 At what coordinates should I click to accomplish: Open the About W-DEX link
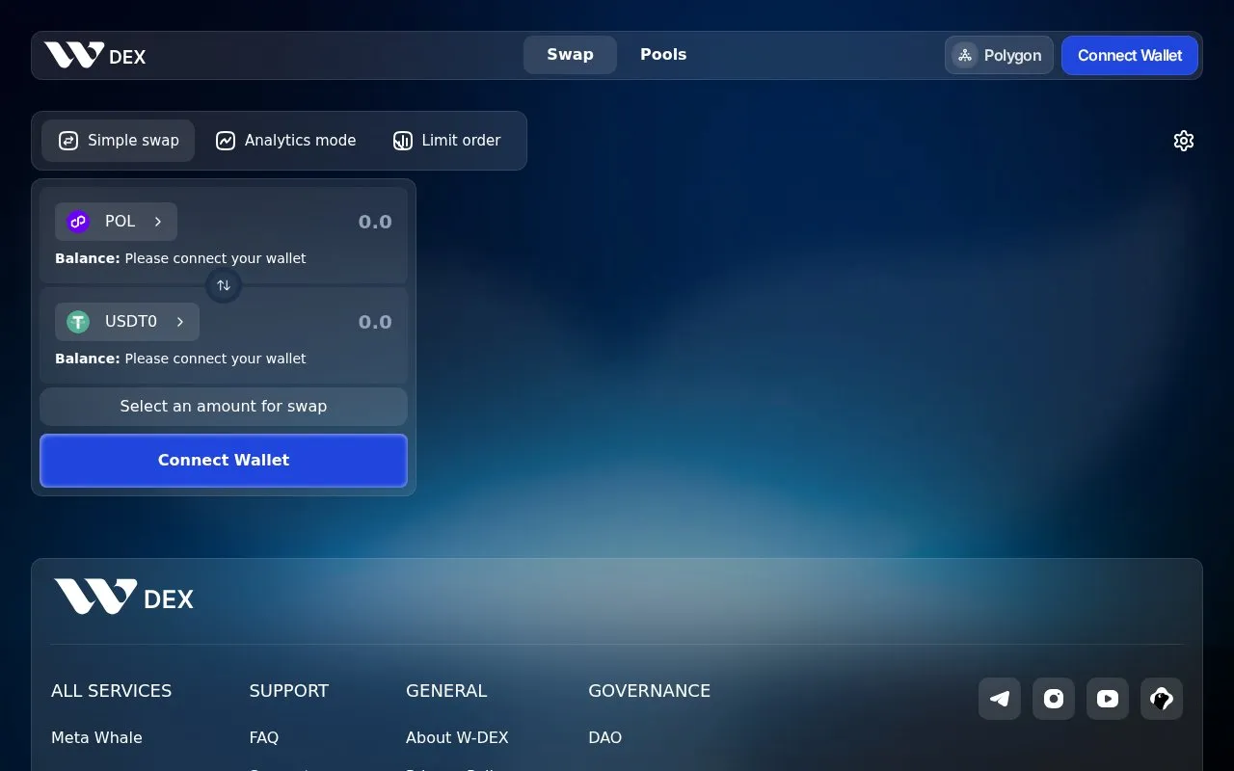coord(457,737)
